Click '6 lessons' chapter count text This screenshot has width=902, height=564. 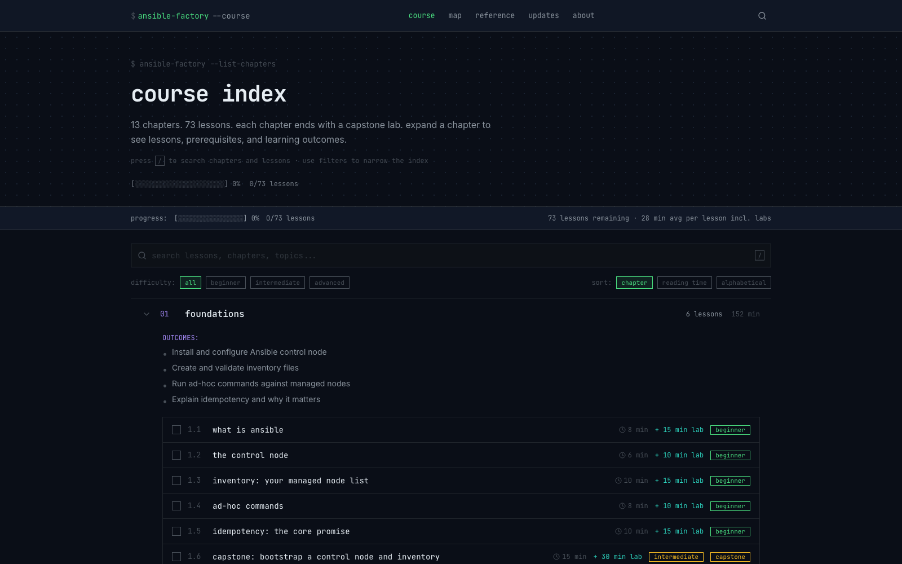click(x=704, y=314)
